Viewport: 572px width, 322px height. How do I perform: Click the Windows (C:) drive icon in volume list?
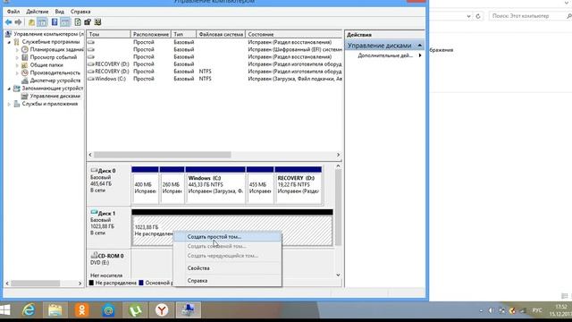[91, 79]
